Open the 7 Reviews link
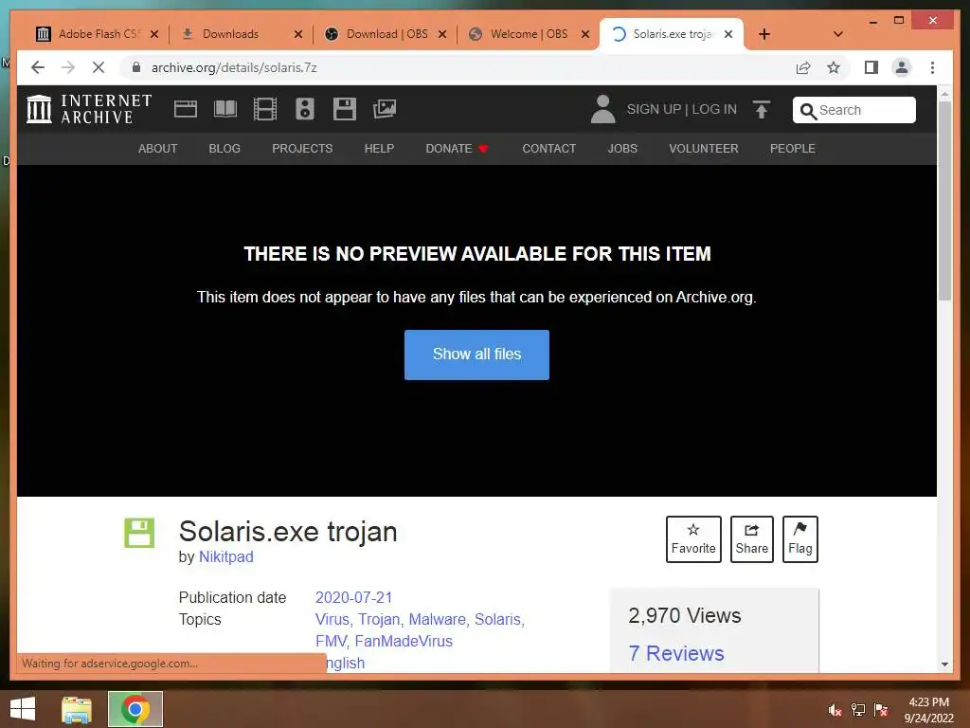This screenshot has width=970, height=728. point(676,654)
